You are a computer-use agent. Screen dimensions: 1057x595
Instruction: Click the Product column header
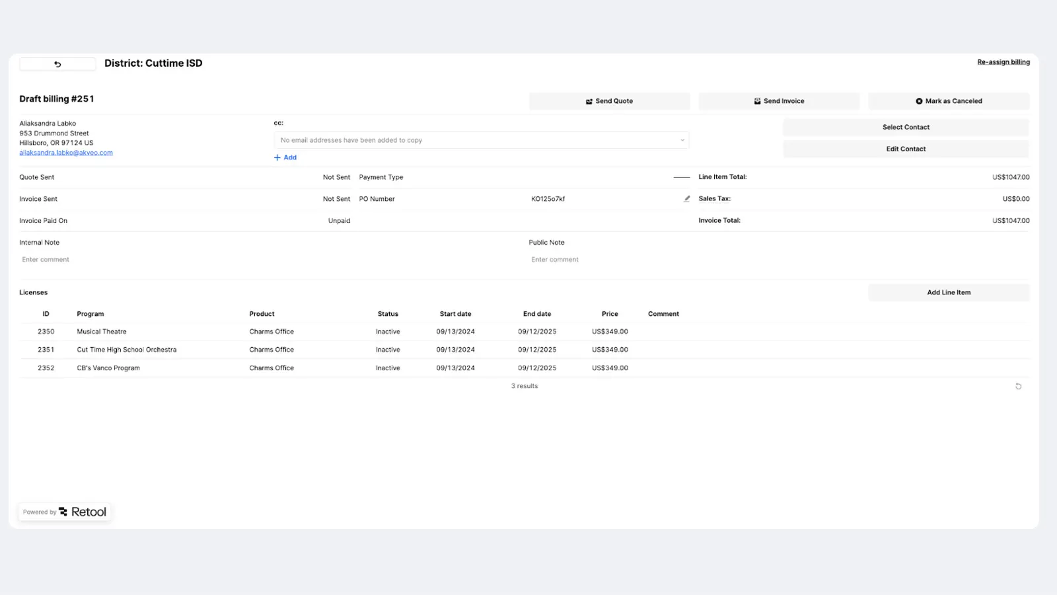pyautogui.click(x=262, y=314)
